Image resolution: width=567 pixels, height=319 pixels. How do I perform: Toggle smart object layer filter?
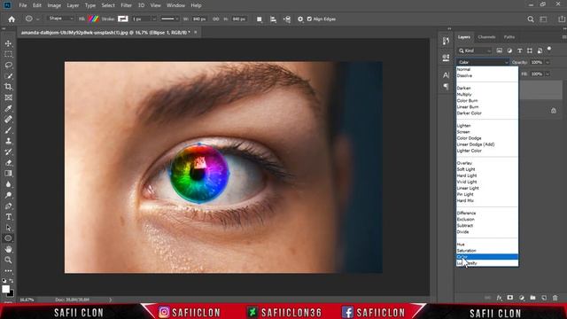540,51
